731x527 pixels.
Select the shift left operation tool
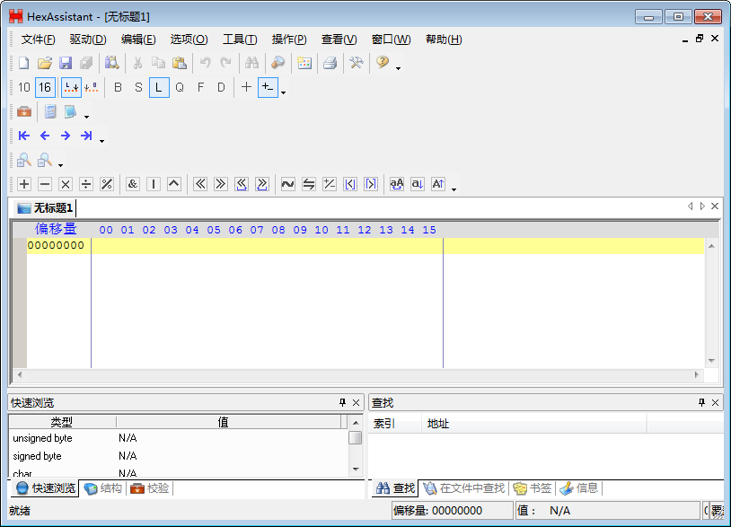pyautogui.click(x=199, y=184)
